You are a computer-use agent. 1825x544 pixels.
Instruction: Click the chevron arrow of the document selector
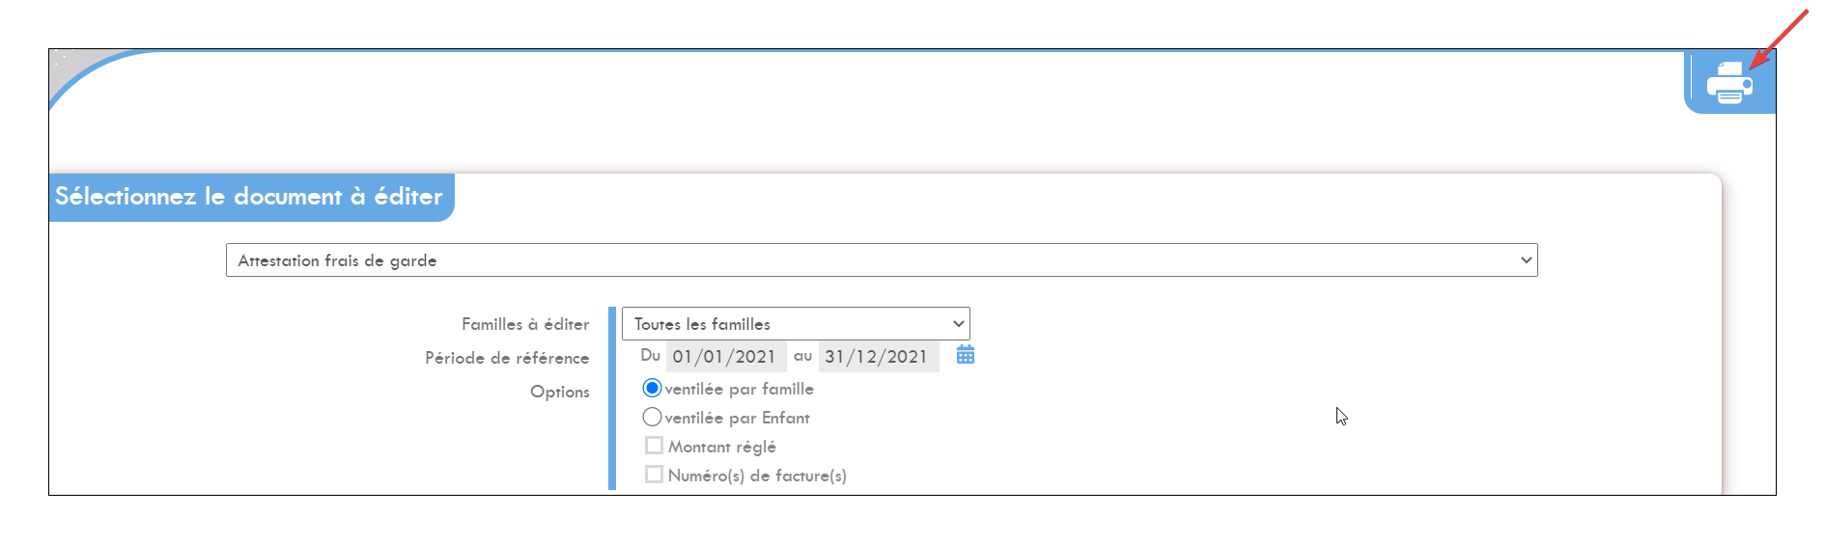coord(1526,260)
